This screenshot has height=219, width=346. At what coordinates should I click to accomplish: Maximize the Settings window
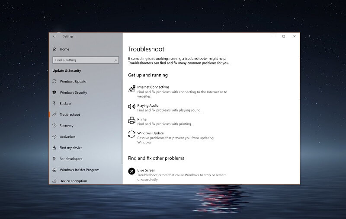point(283,36)
